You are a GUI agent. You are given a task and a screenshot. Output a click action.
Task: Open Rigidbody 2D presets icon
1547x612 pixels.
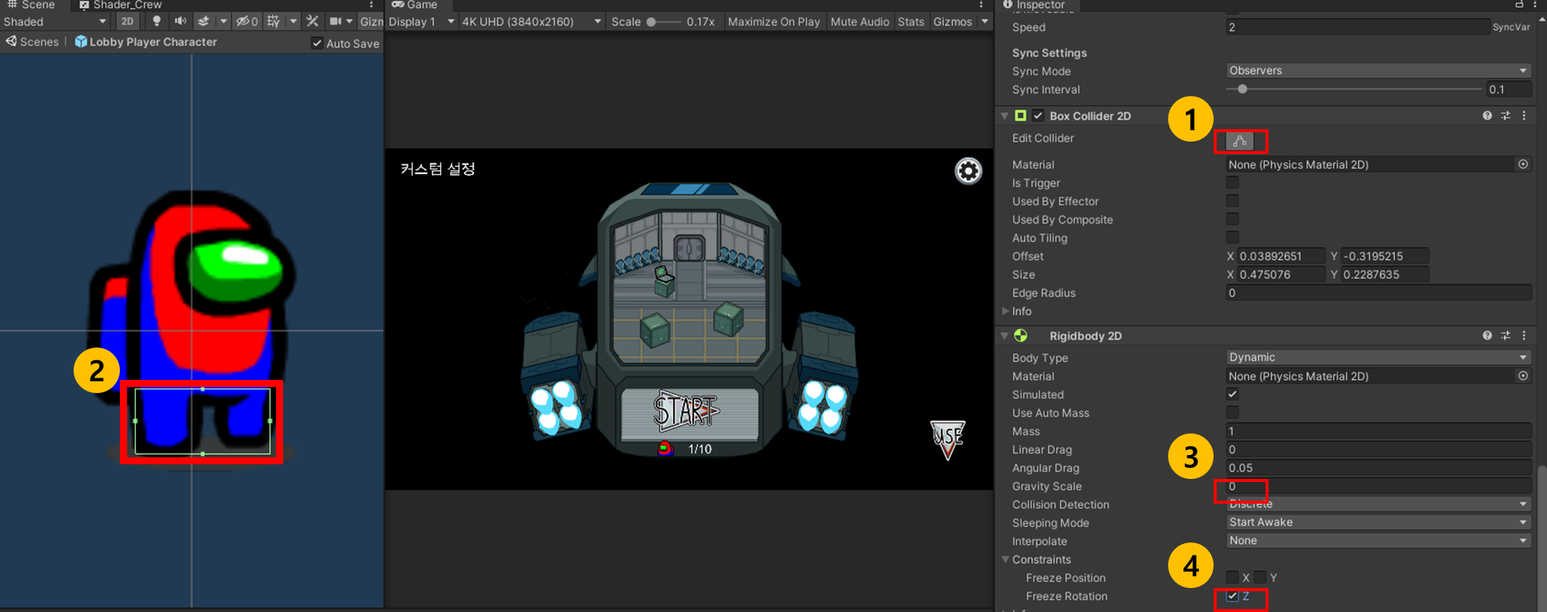(x=1505, y=336)
